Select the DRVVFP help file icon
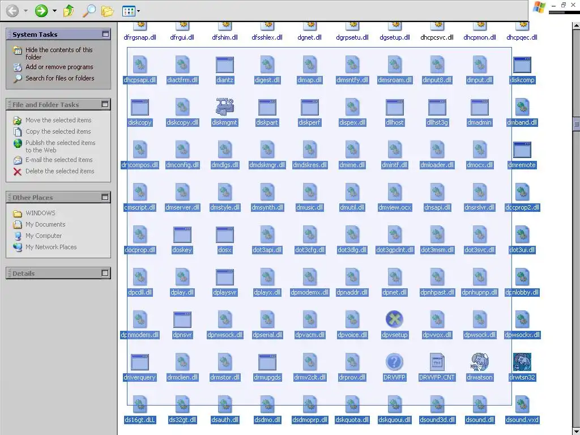Image resolution: width=580 pixels, height=435 pixels. point(394,362)
